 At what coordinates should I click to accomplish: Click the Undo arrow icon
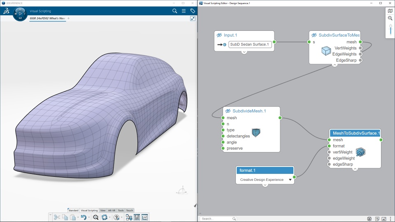84,217
